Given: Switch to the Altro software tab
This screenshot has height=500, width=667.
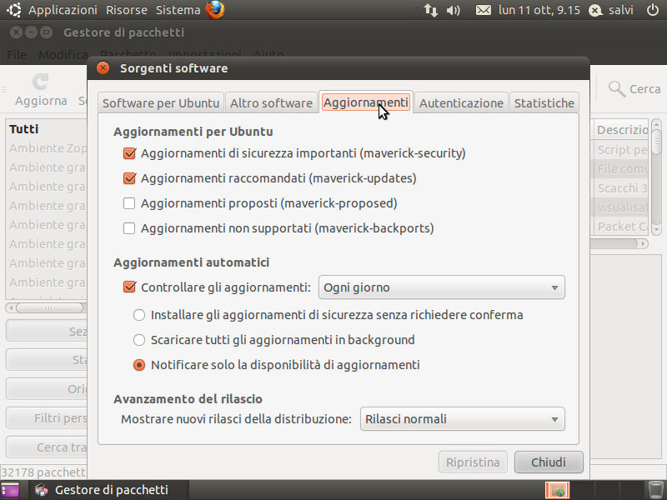Looking at the screenshot, I should (272, 102).
